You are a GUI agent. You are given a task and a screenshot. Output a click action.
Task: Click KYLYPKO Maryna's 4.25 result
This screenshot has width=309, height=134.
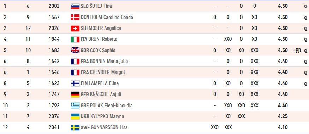[283, 116]
